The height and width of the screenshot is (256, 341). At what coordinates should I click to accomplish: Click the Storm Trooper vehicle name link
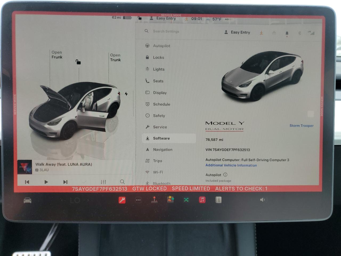tap(302, 126)
